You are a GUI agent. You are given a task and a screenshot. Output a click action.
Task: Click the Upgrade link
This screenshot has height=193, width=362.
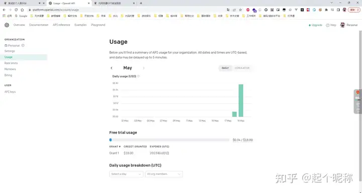[315, 25]
